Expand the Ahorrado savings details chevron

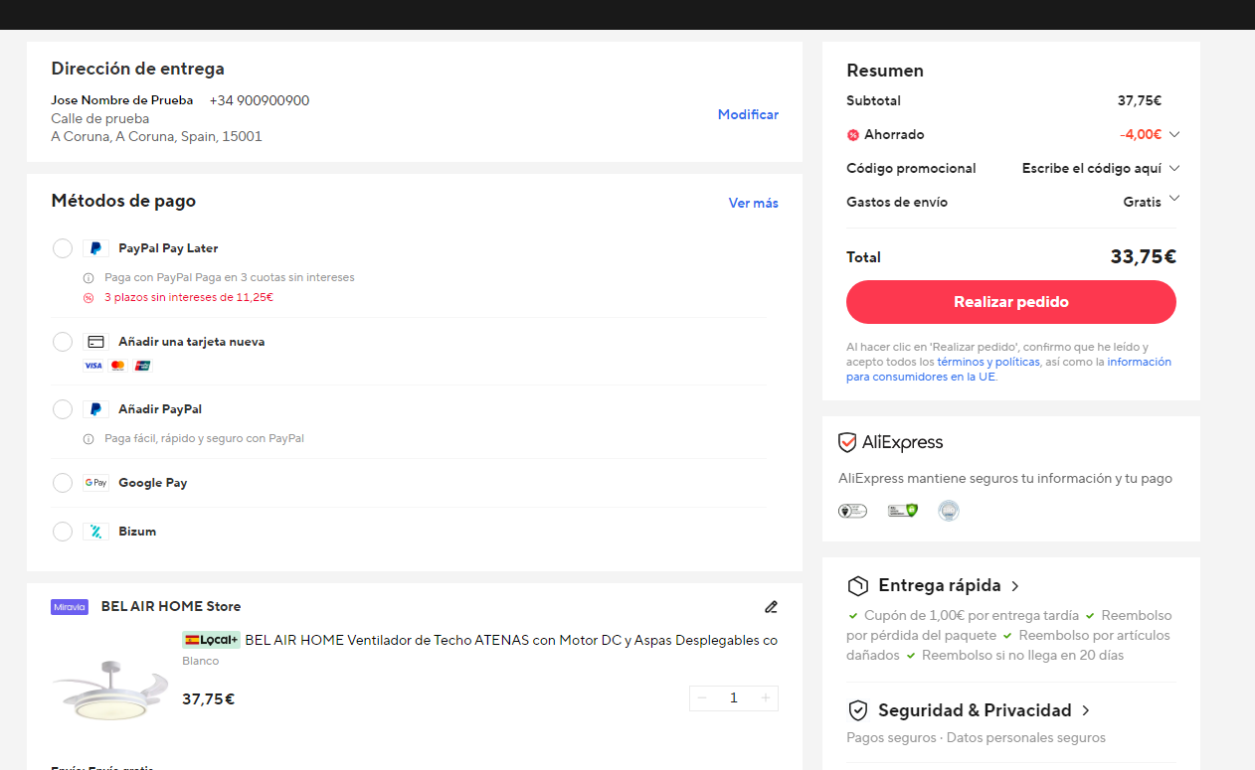click(x=1174, y=134)
